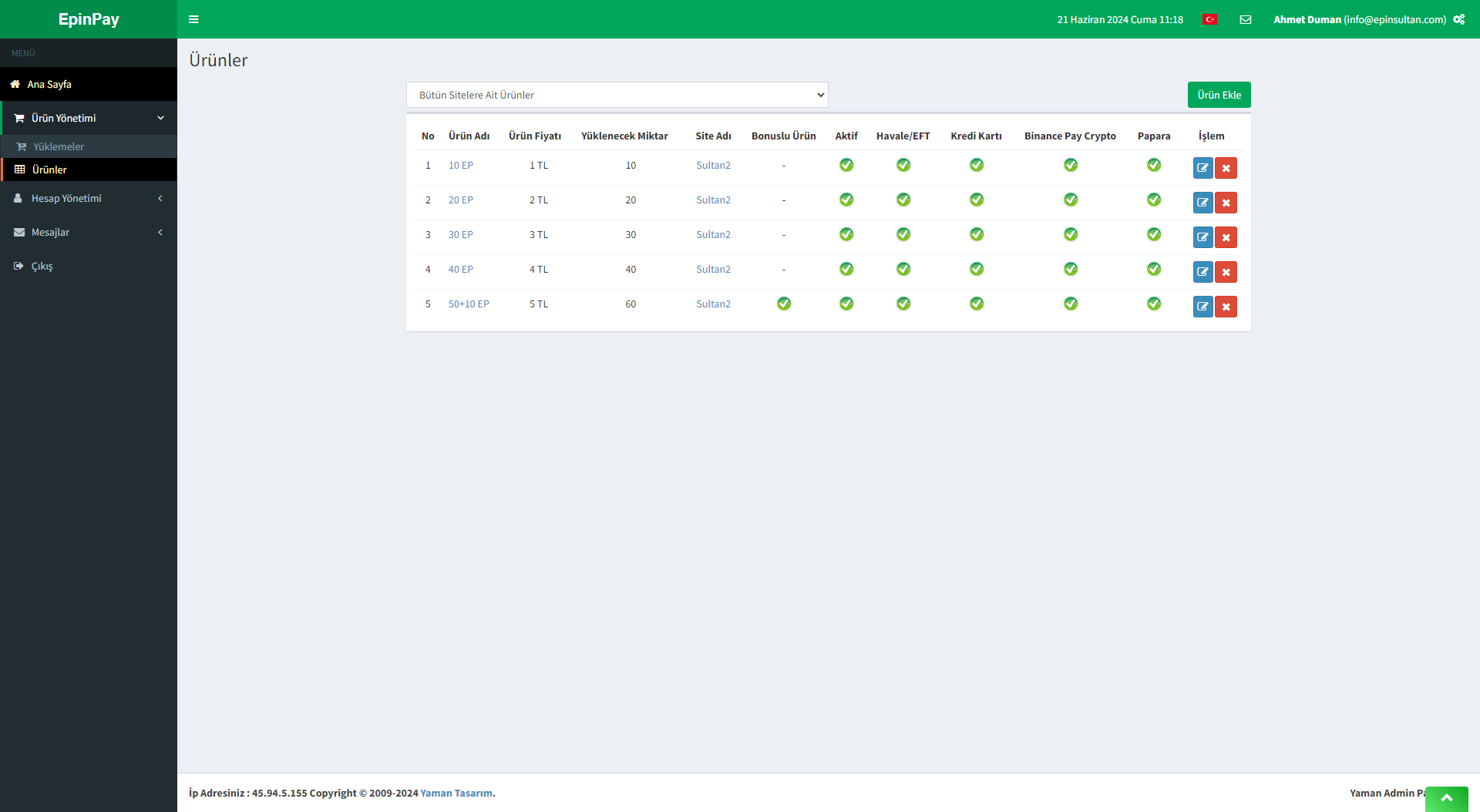1480x812 pixels.
Task: Click the Turkish flag language icon
Action: tap(1209, 19)
